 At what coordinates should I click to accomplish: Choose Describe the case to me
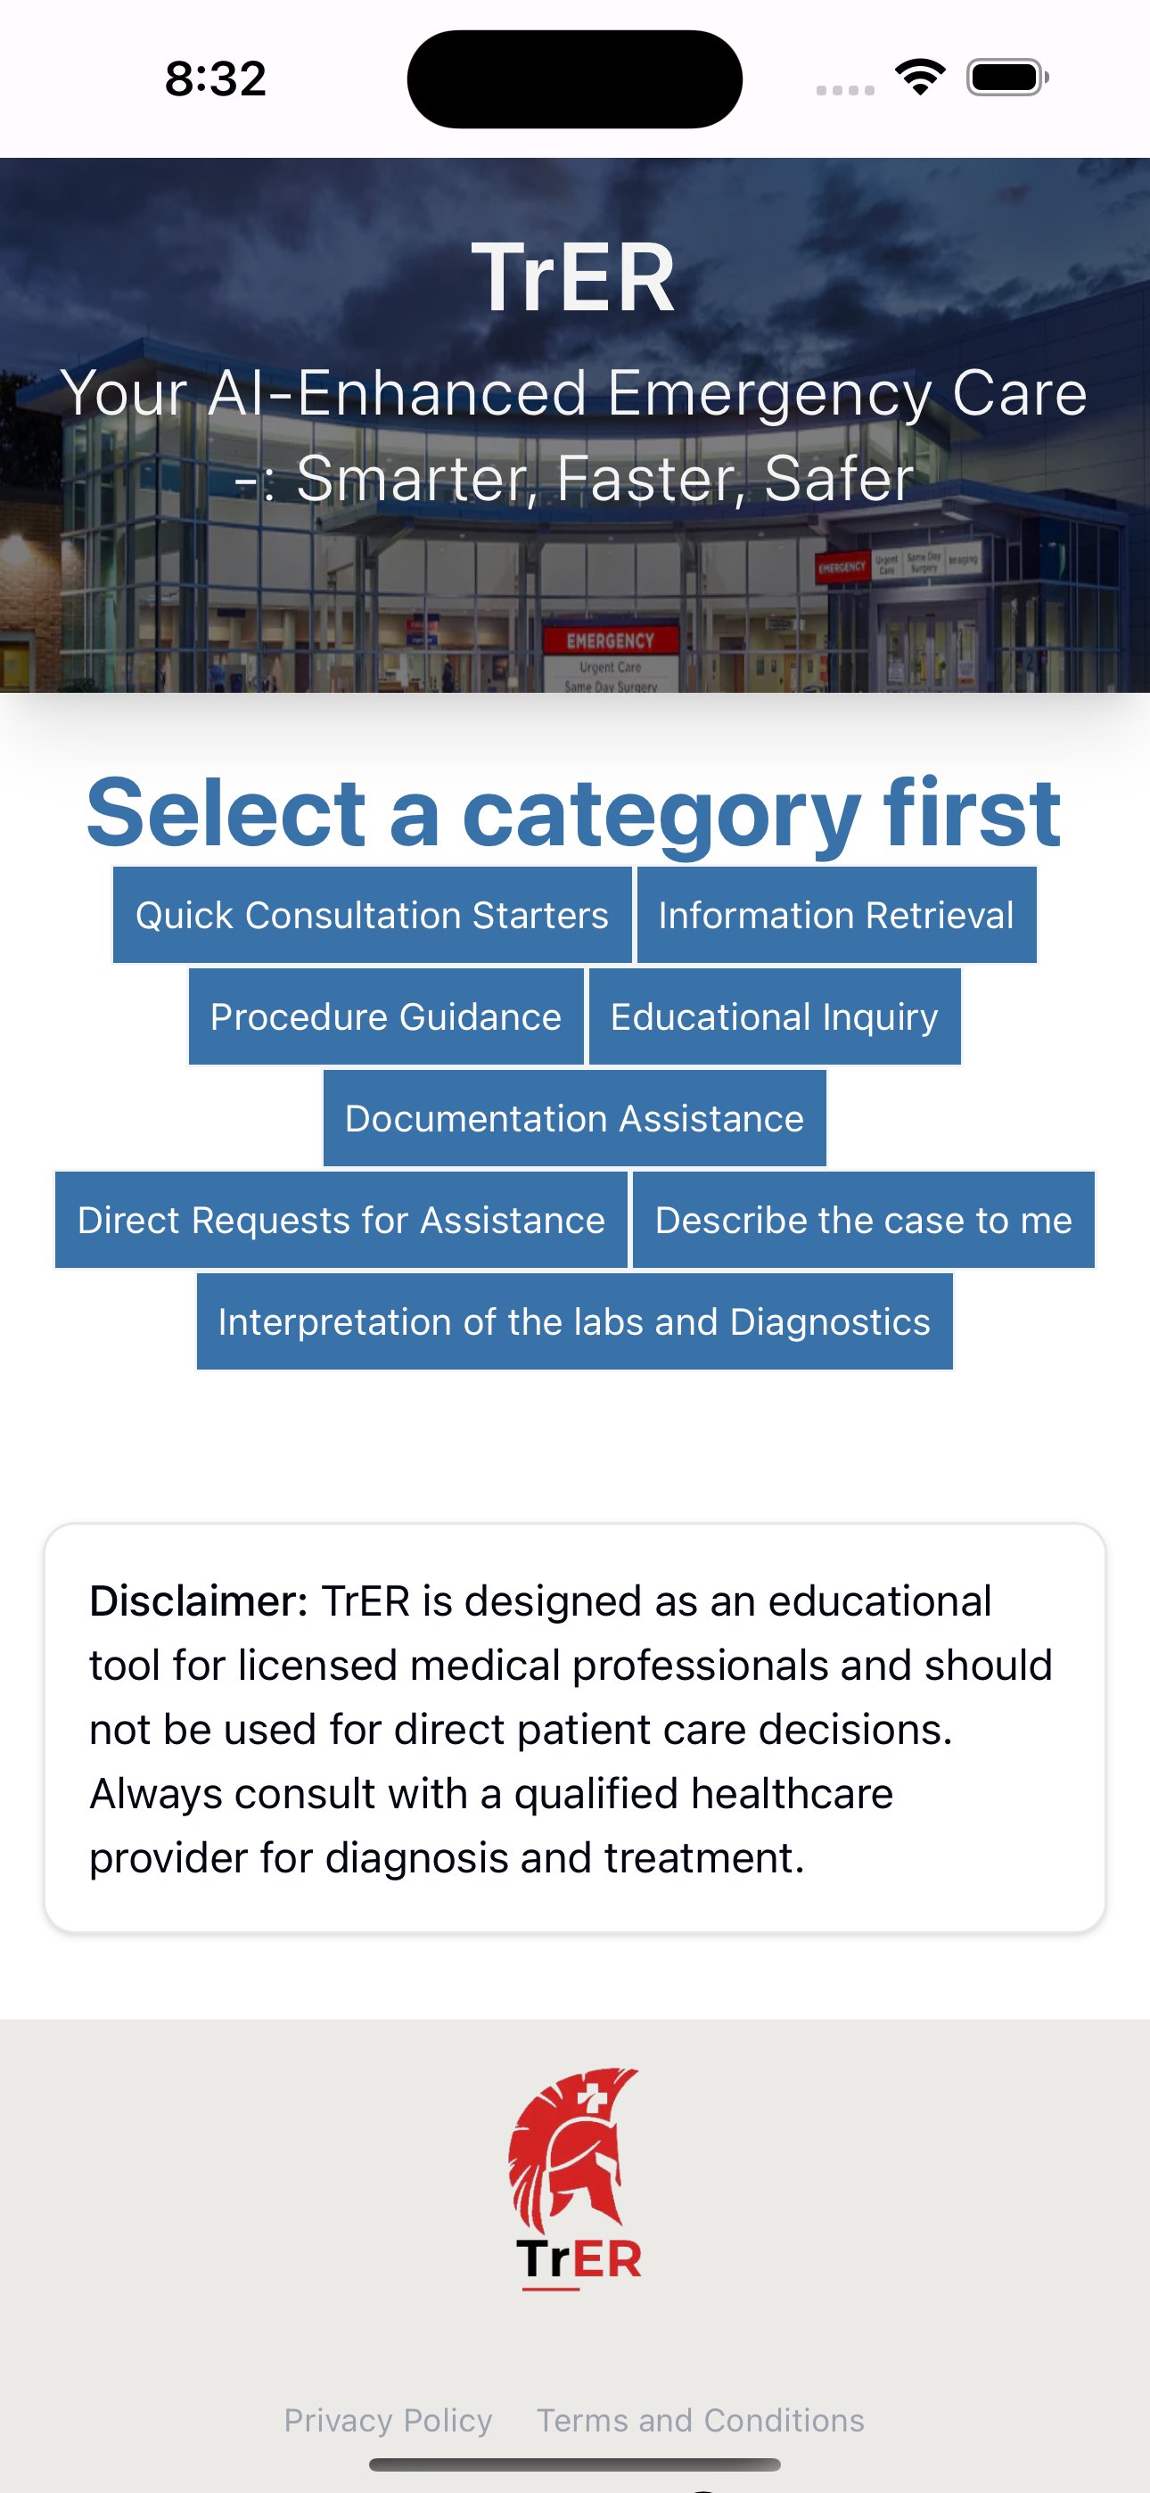click(863, 1221)
